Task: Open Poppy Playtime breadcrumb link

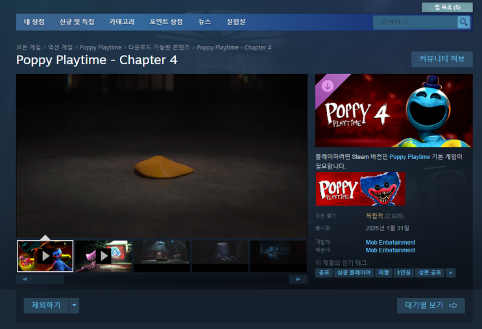Action: pos(101,47)
